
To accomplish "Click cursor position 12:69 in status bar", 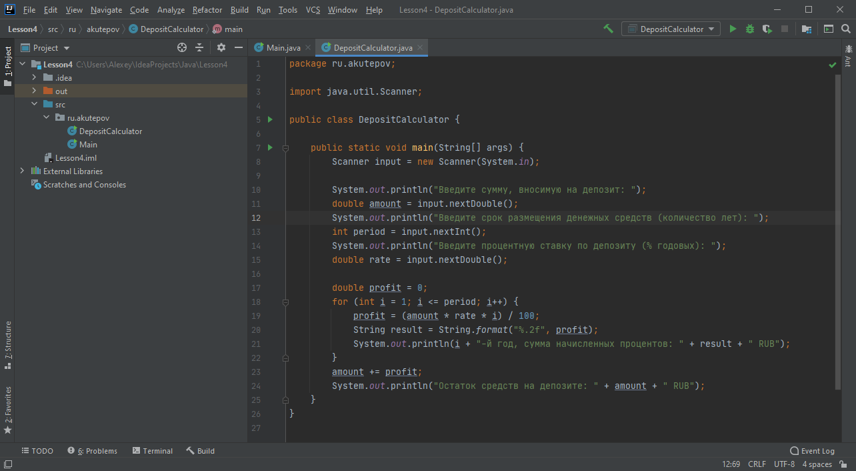I will click(731, 464).
